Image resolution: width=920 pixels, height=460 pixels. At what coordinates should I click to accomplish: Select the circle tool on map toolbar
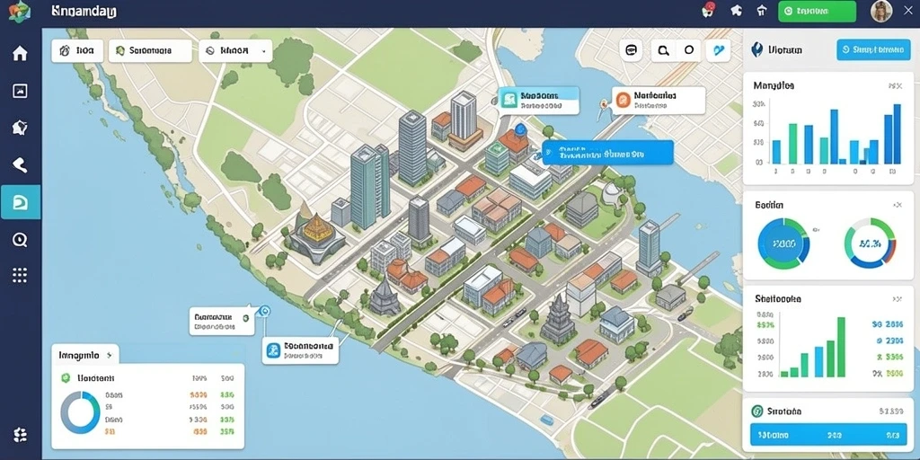(689, 51)
